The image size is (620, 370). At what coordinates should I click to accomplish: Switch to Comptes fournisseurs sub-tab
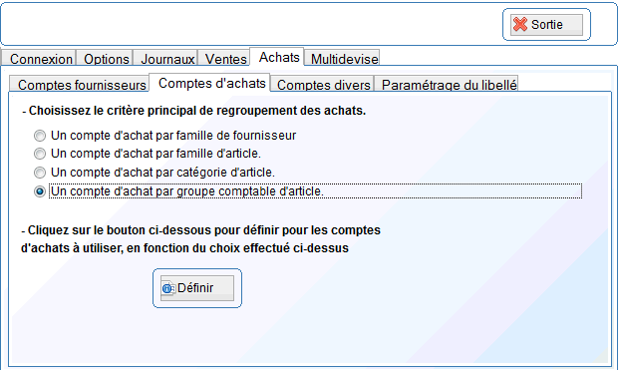[x=80, y=84]
